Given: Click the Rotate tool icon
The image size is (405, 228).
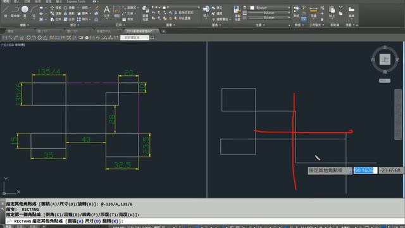Looking at the screenshot, I should (66, 8).
